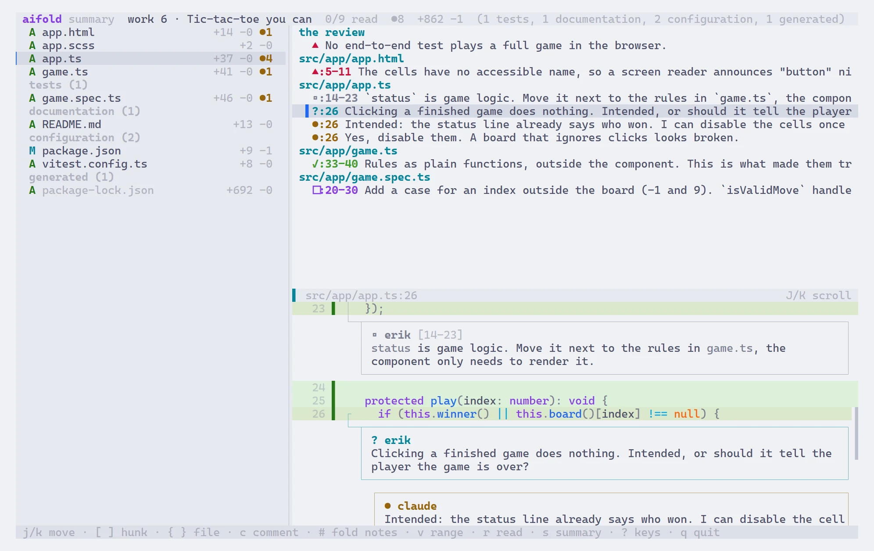Click the square icon beside erik [14-23]

pyautogui.click(x=375, y=335)
